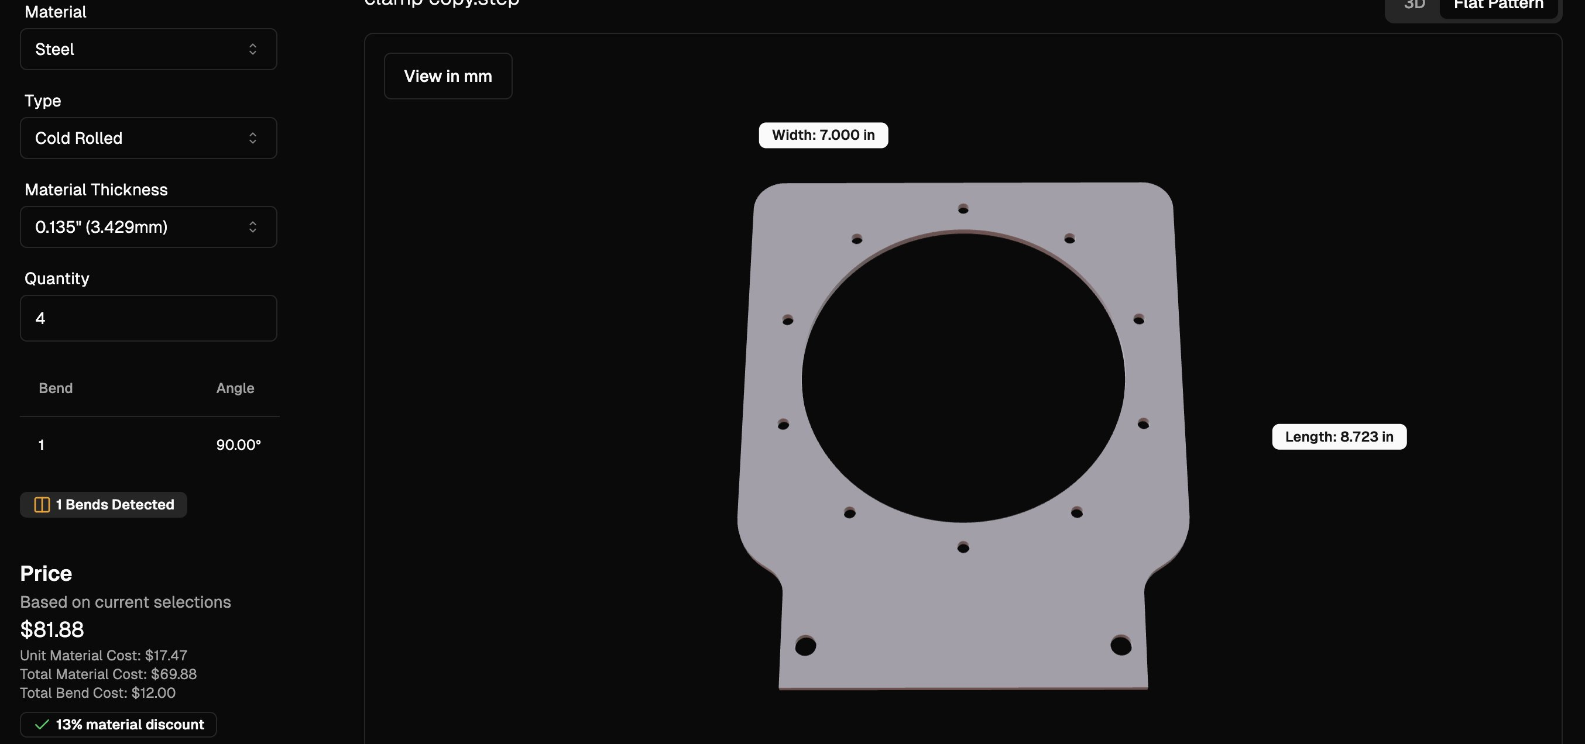Click the Bend column header
The image size is (1585, 744).
tap(56, 388)
